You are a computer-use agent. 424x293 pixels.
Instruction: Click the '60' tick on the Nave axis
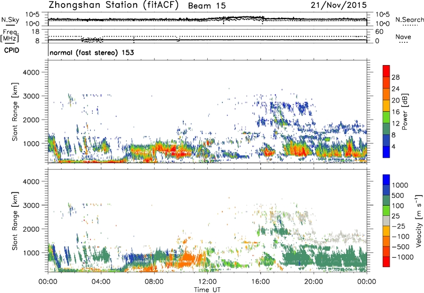point(379,32)
